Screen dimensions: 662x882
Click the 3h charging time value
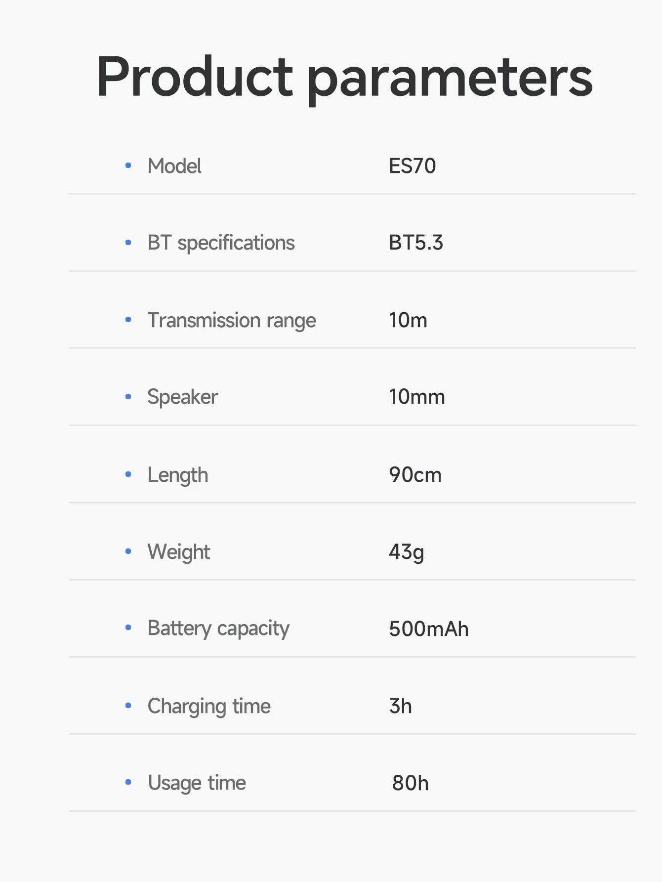tap(400, 706)
